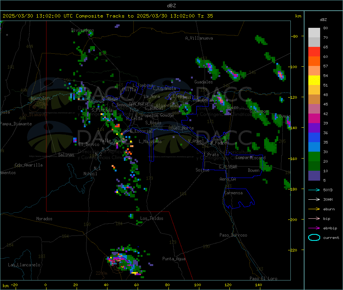Screen dimensions: 343x290
Task: Click the dBZ title at top
Action: click(171, 6)
